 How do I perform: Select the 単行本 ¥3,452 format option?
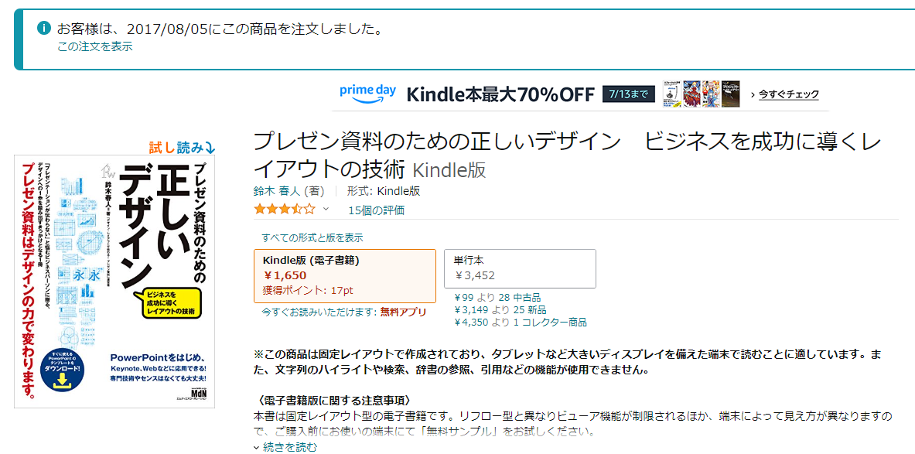pyautogui.click(x=519, y=268)
